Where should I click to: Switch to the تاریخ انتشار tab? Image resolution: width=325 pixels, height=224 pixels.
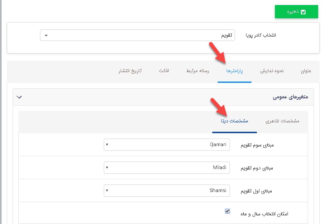(x=130, y=71)
